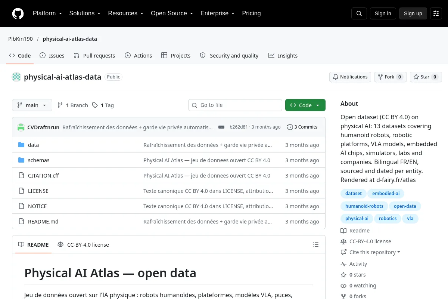This screenshot has width=448, height=299.
Task: Expand the green Code dropdown
Action: [x=305, y=105]
